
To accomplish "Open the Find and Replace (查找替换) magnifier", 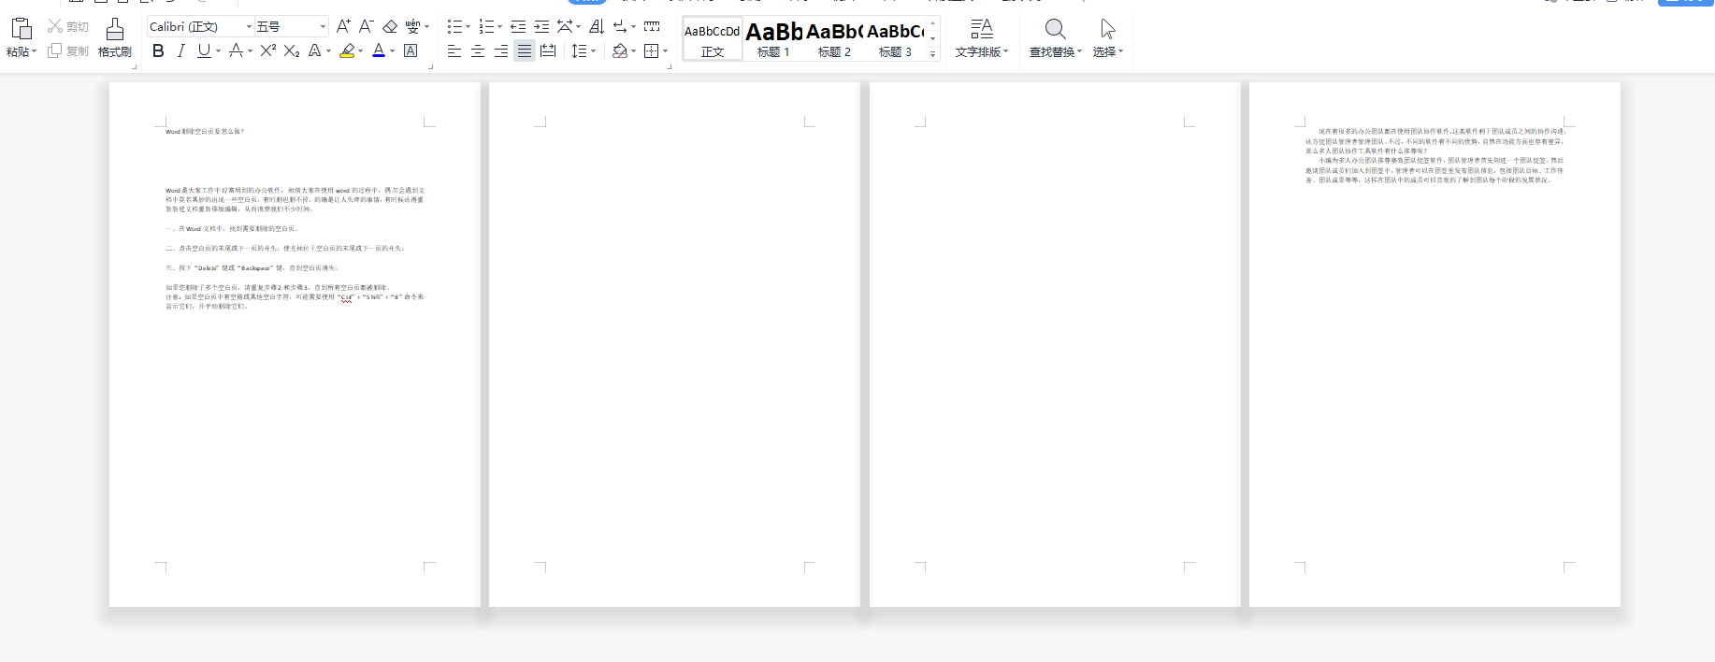I will tap(1055, 37).
